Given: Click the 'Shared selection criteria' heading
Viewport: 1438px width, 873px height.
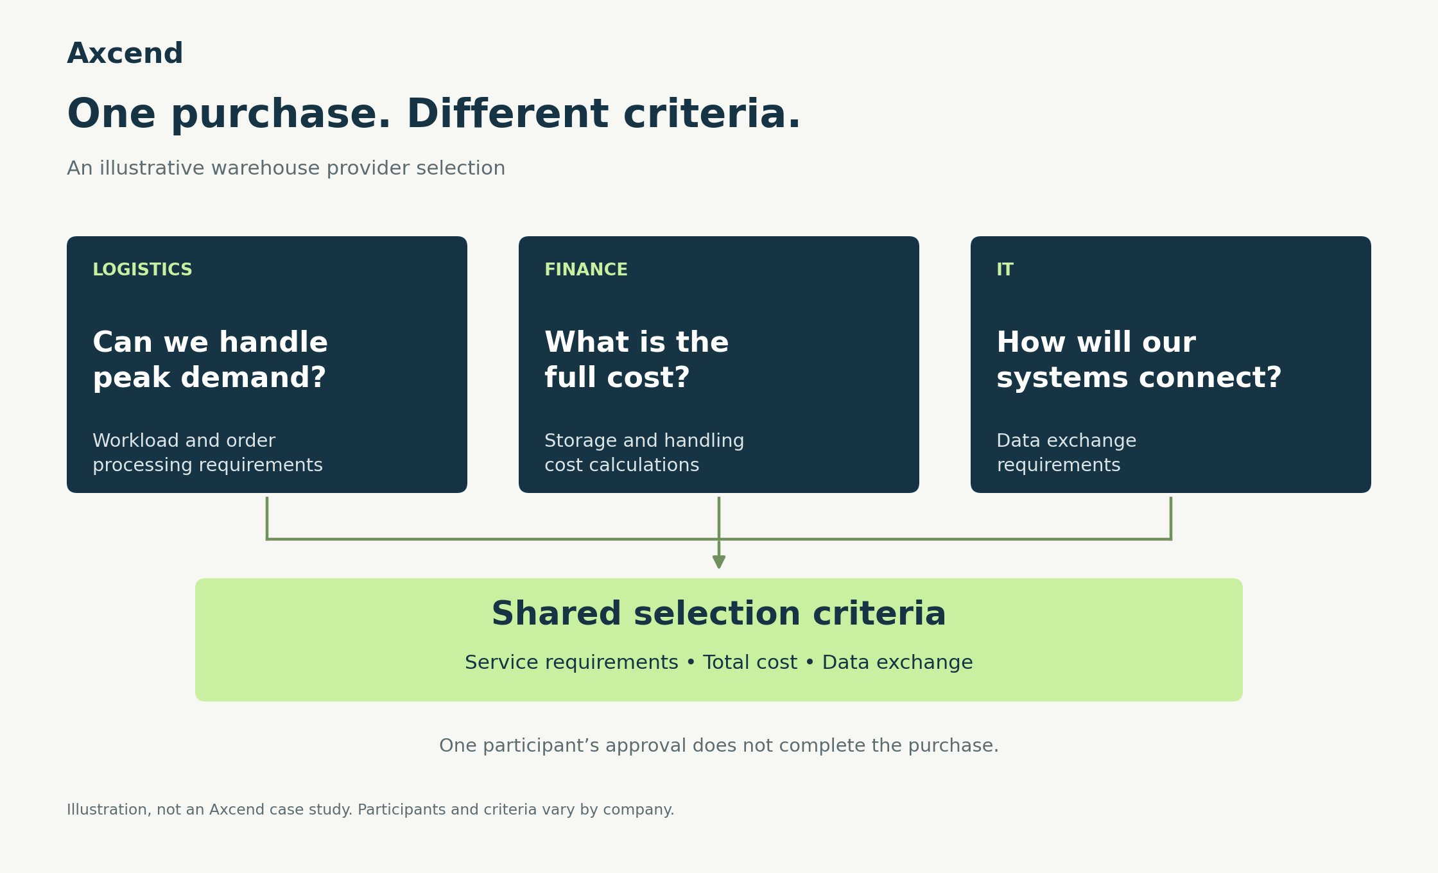Looking at the screenshot, I should coord(719,614).
